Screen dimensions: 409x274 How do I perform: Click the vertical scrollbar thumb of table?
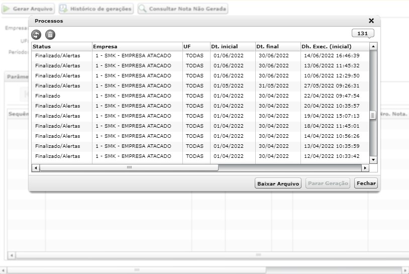point(373,115)
